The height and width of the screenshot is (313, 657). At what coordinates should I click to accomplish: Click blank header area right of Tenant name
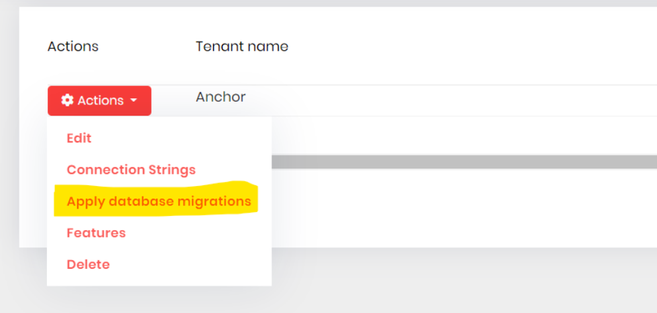[x=469, y=47]
